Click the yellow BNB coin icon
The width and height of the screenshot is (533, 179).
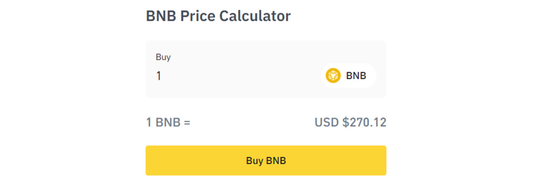(333, 76)
